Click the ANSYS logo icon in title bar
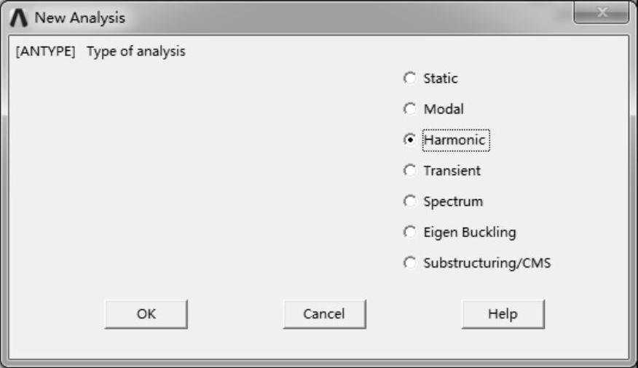Screen dimensions: 638x368 pyautogui.click(x=20, y=17)
